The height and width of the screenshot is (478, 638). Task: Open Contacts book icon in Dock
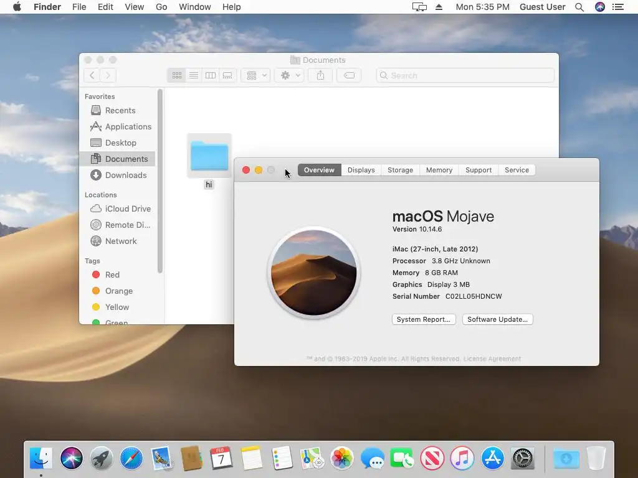(191, 458)
